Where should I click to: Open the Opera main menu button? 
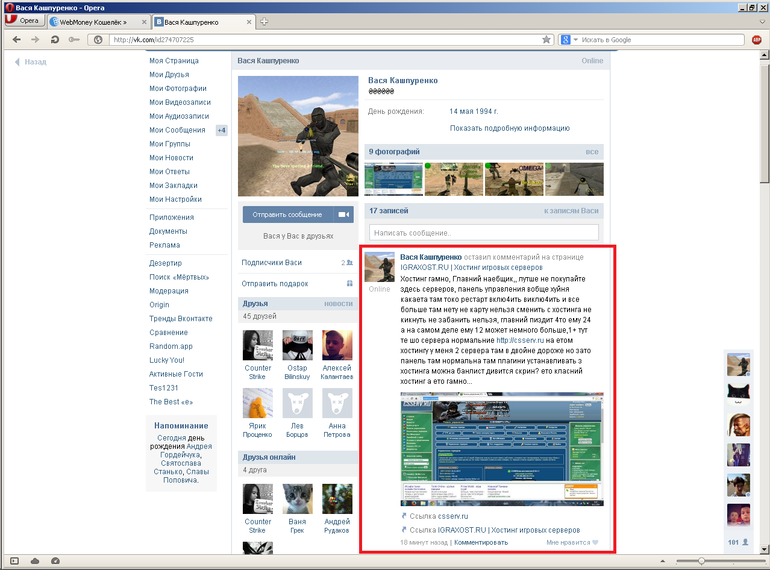(x=23, y=20)
